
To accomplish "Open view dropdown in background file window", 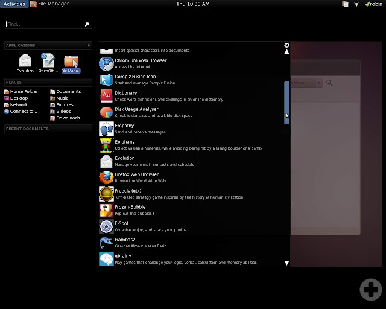I will coord(318,83).
